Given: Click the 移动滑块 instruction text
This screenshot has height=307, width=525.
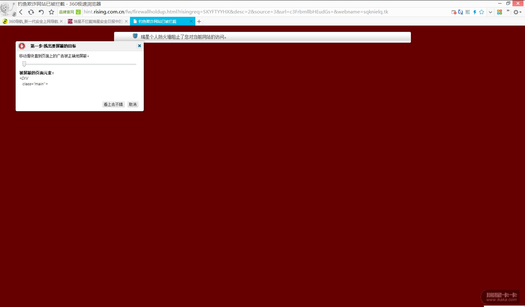Looking at the screenshot, I should click(54, 56).
